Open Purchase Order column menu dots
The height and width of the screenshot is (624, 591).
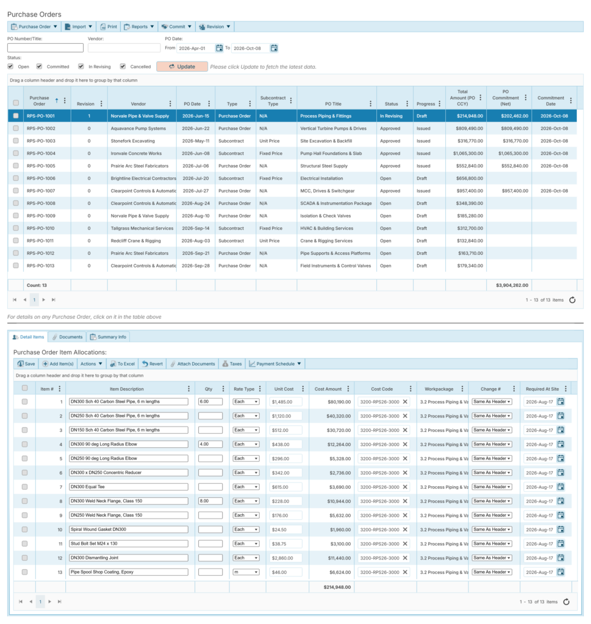[x=65, y=101]
